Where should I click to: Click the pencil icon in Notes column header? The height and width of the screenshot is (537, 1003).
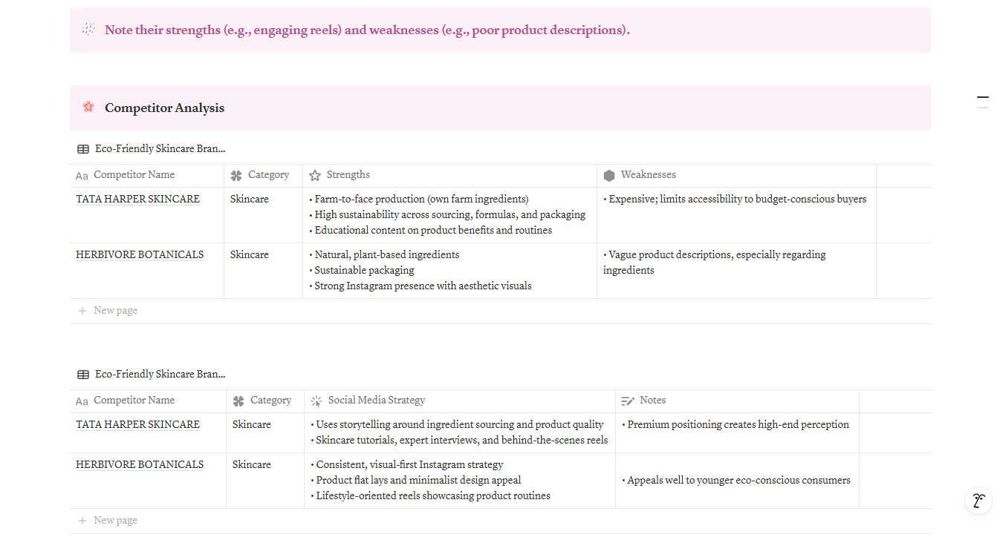(x=628, y=401)
